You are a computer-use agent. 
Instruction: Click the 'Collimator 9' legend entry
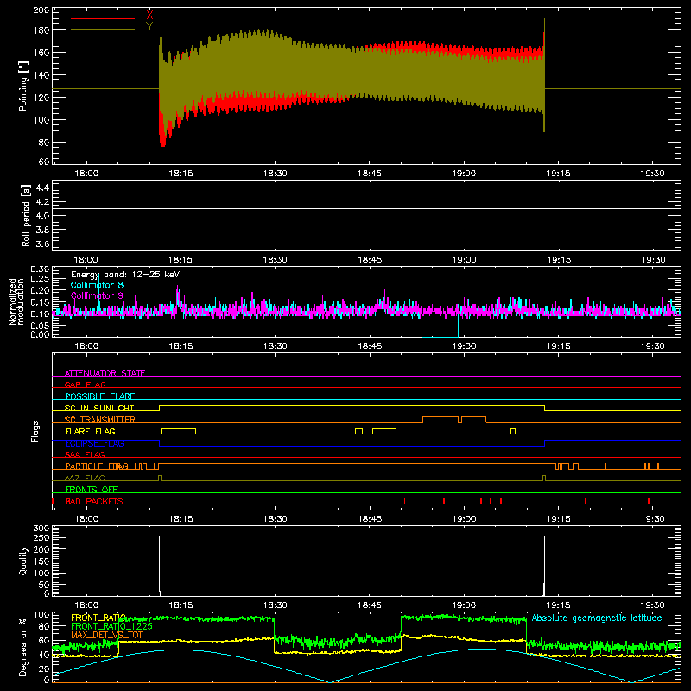pos(97,295)
